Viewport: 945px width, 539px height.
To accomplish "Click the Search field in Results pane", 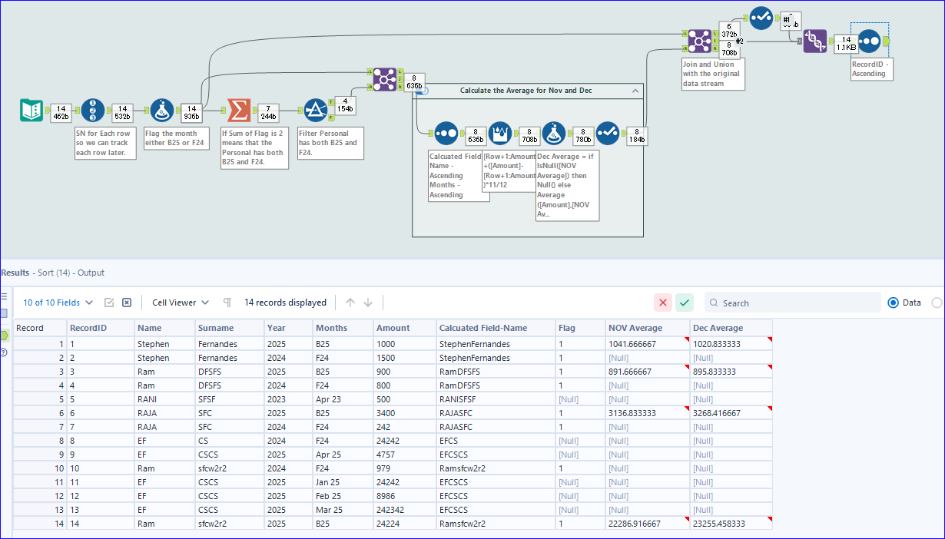I will 791,303.
